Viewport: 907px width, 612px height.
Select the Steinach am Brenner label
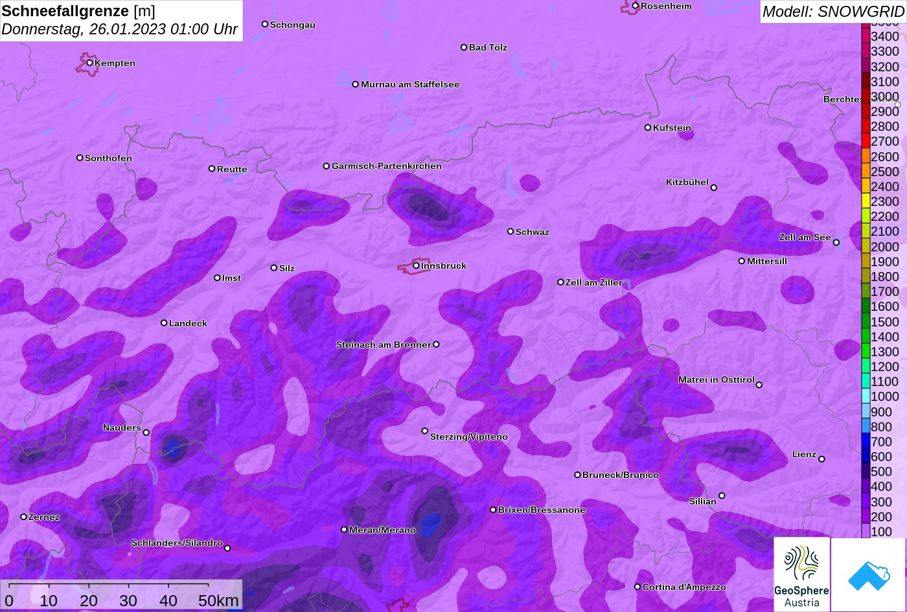click(384, 345)
